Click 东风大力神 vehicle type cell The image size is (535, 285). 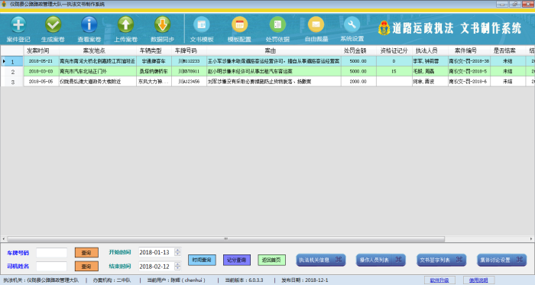pos(154,82)
